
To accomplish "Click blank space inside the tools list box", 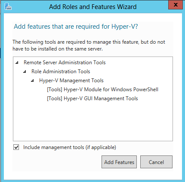I will [93, 121].
